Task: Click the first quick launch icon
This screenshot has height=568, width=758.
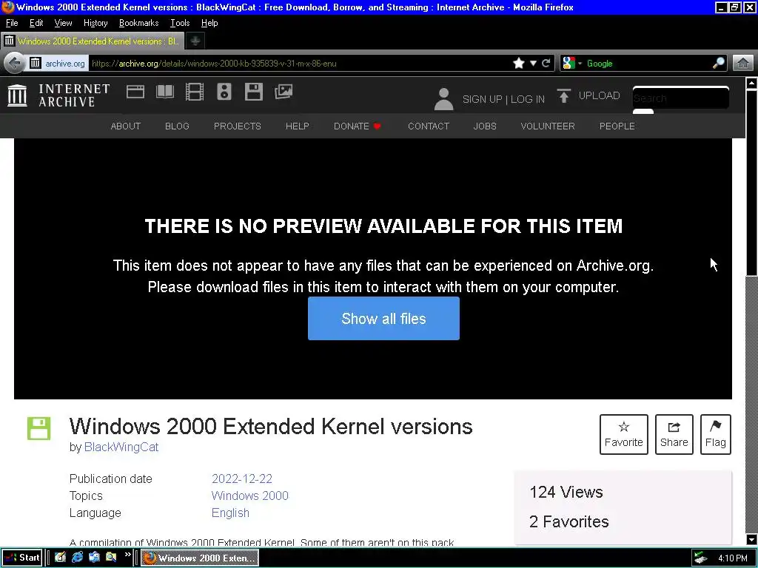Action: click(x=61, y=558)
